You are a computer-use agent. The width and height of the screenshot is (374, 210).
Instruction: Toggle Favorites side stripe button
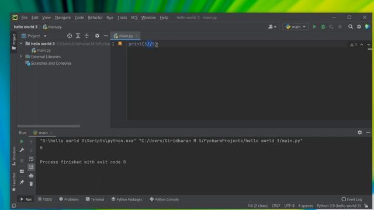[x=14, y=182]
